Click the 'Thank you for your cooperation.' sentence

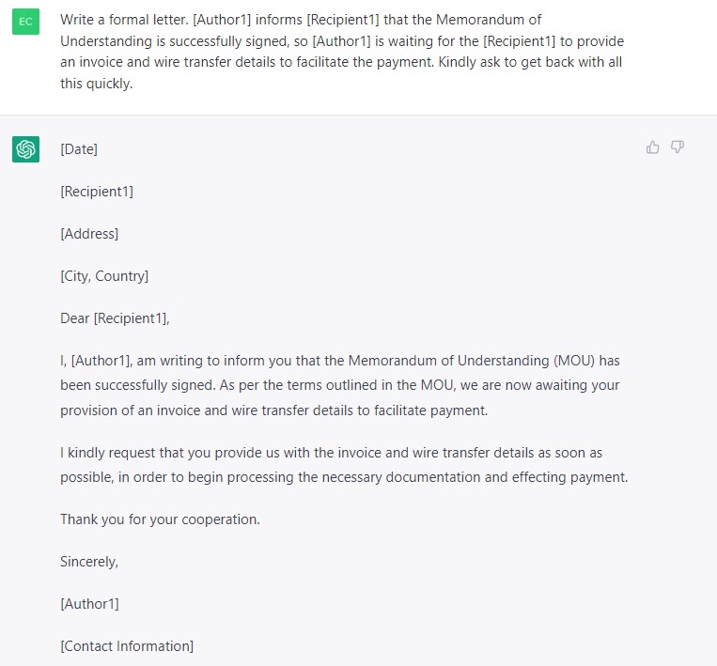[x=160, y=519]
